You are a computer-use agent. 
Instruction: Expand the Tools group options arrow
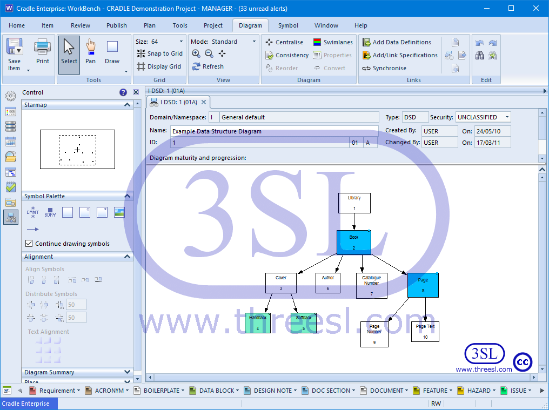click(126, 71)
